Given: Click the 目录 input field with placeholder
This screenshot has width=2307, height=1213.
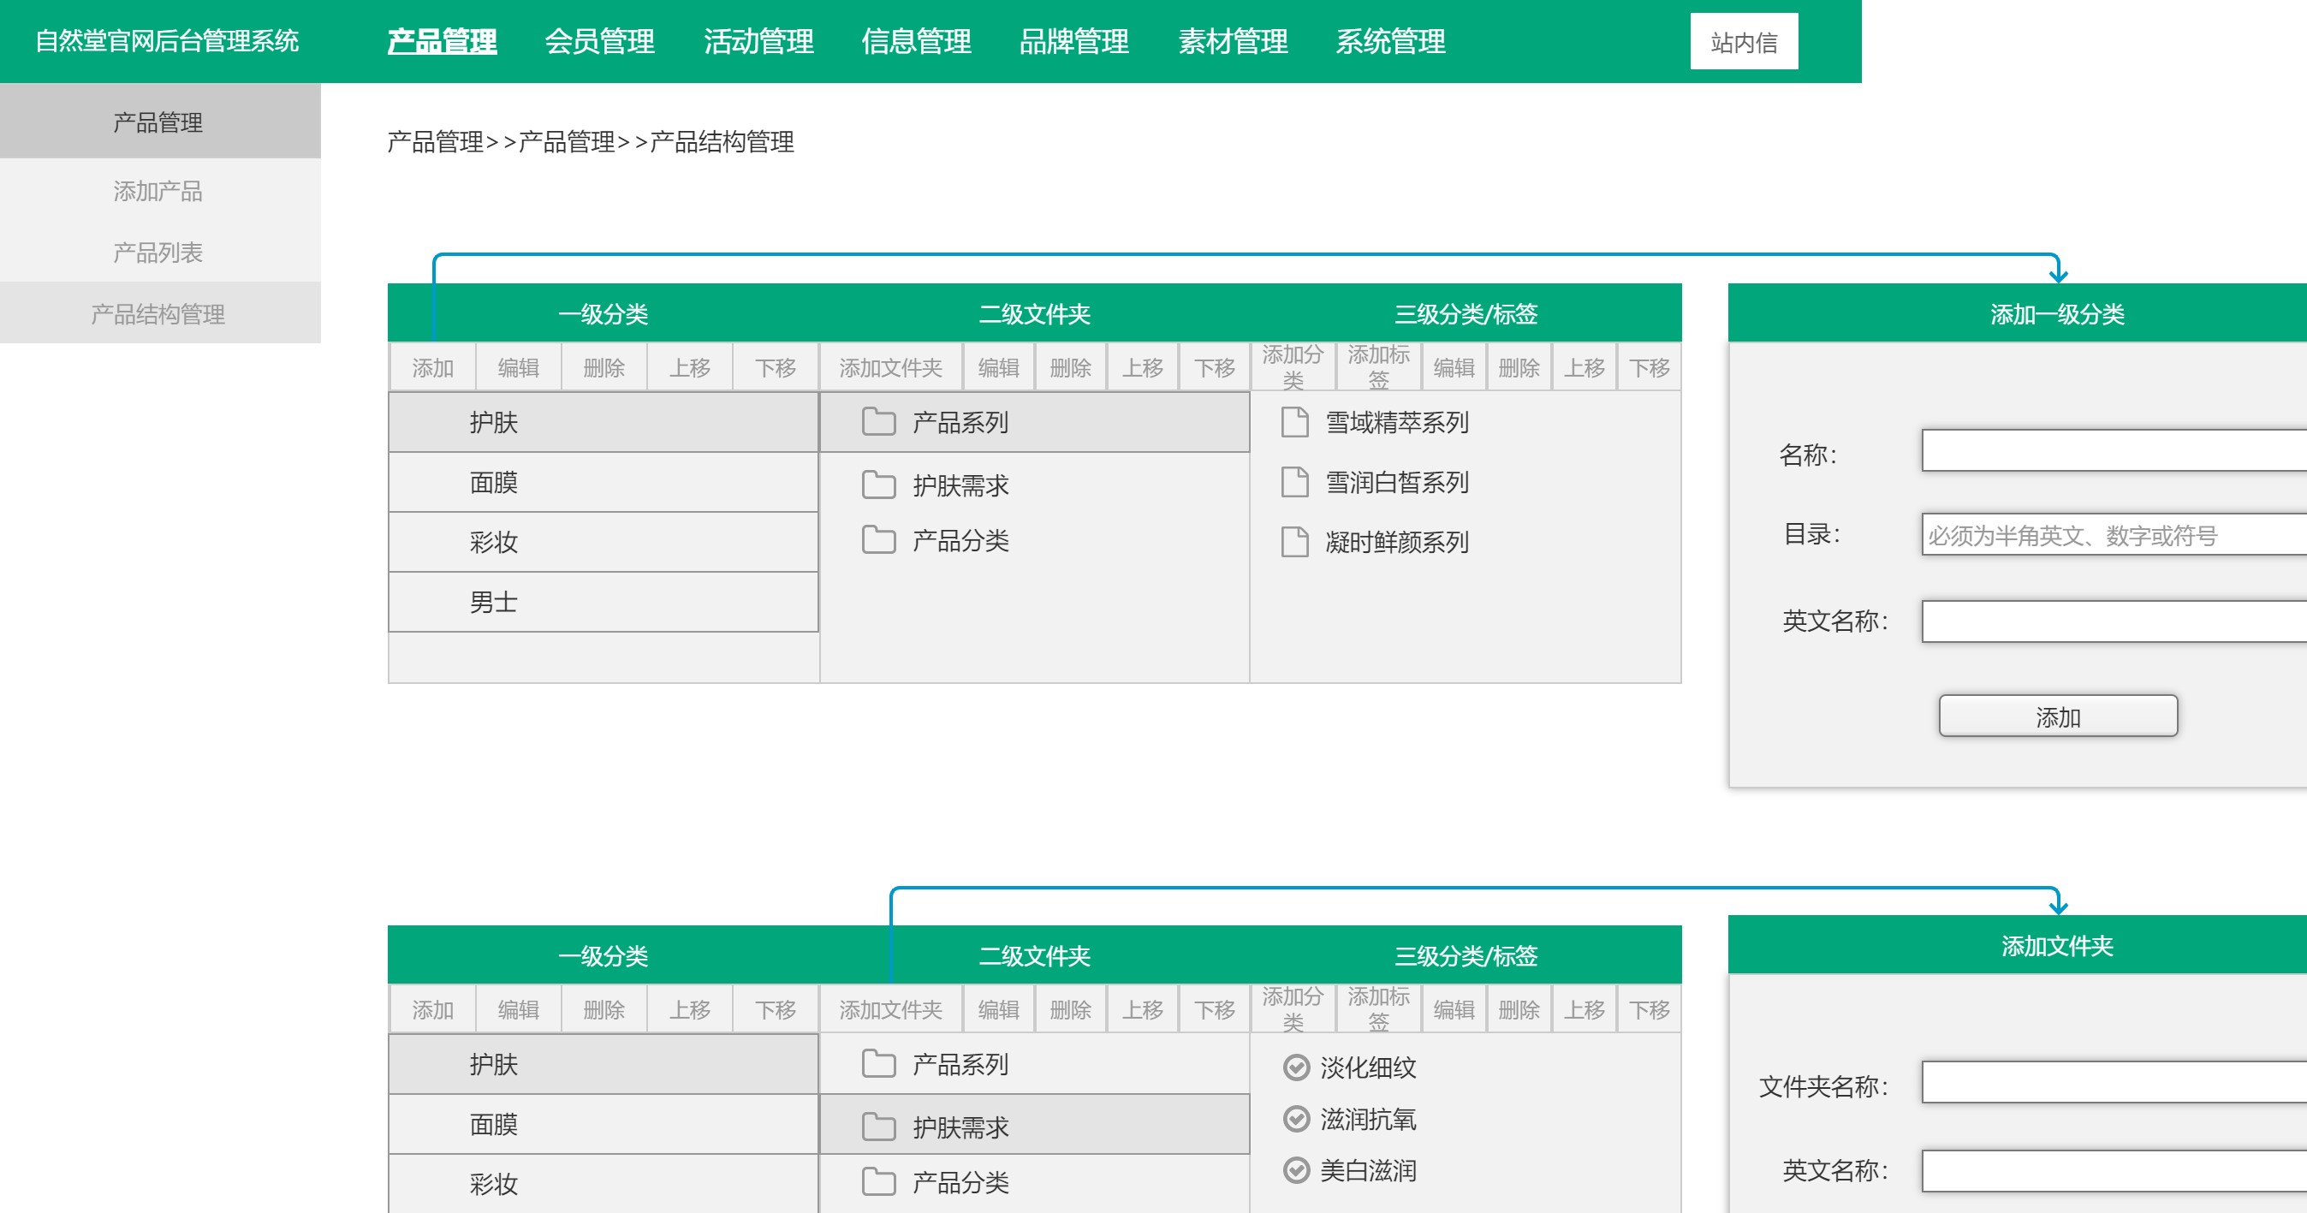Looking at the screenshot, I should (x=2114, y=534).
